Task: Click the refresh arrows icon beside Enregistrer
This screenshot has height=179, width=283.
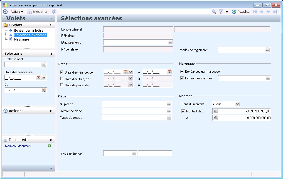Action: point(54,12)
